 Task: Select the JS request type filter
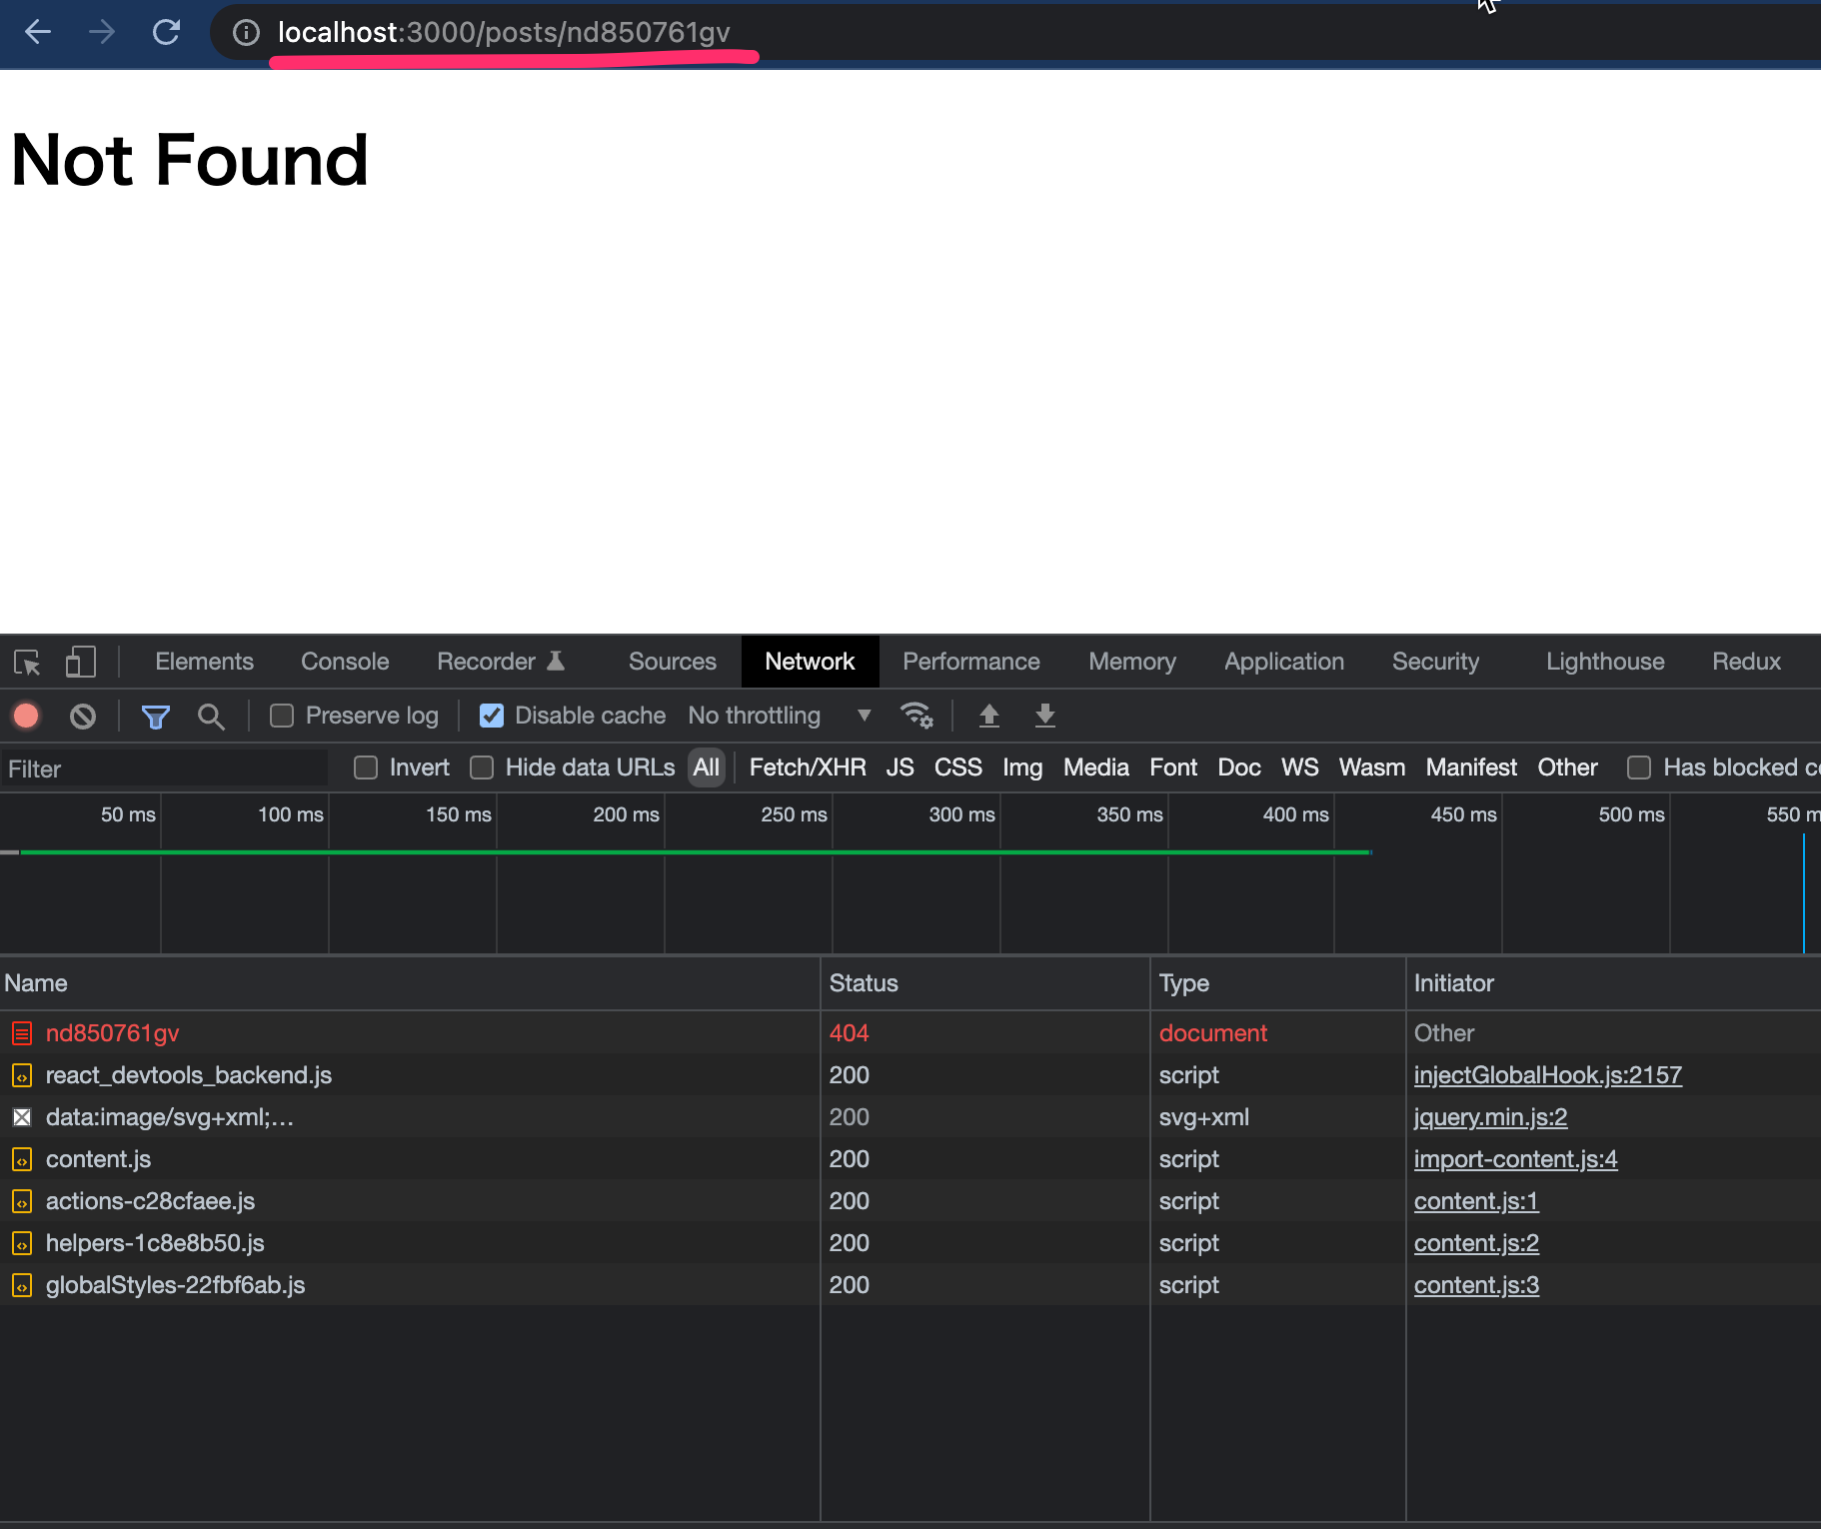point(899,767)
